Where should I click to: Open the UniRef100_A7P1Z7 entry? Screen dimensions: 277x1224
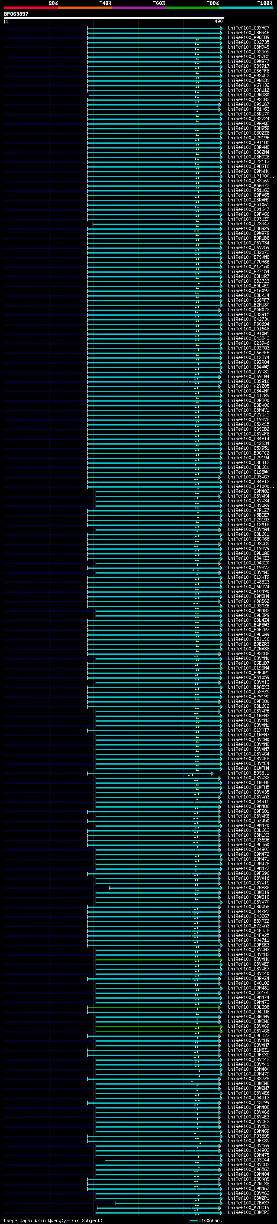pyautogui.click(x=248, y=510)
